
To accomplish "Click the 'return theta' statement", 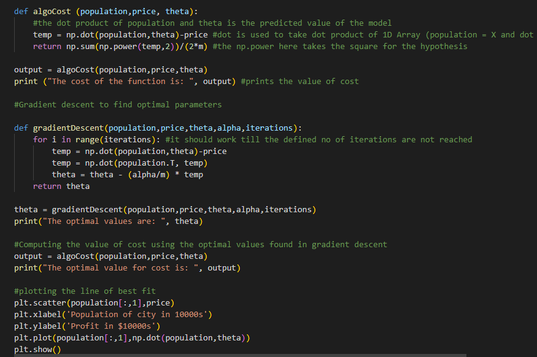I will pyautogui.click(x=61, y=186).
